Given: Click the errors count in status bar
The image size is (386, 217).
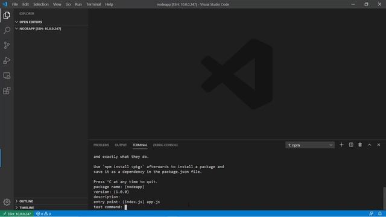Looking at the screenshot, I should (x=40, y=214).
